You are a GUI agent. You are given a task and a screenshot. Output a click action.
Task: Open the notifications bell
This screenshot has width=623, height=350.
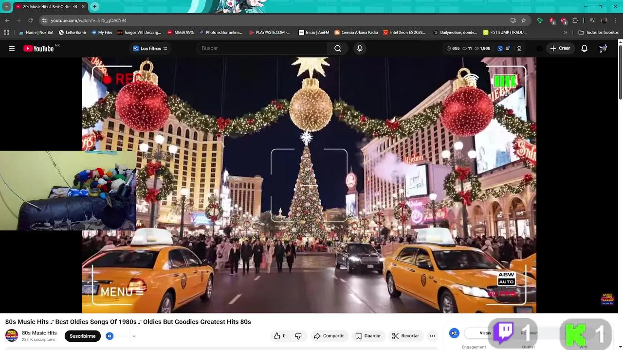coord(584,48)
